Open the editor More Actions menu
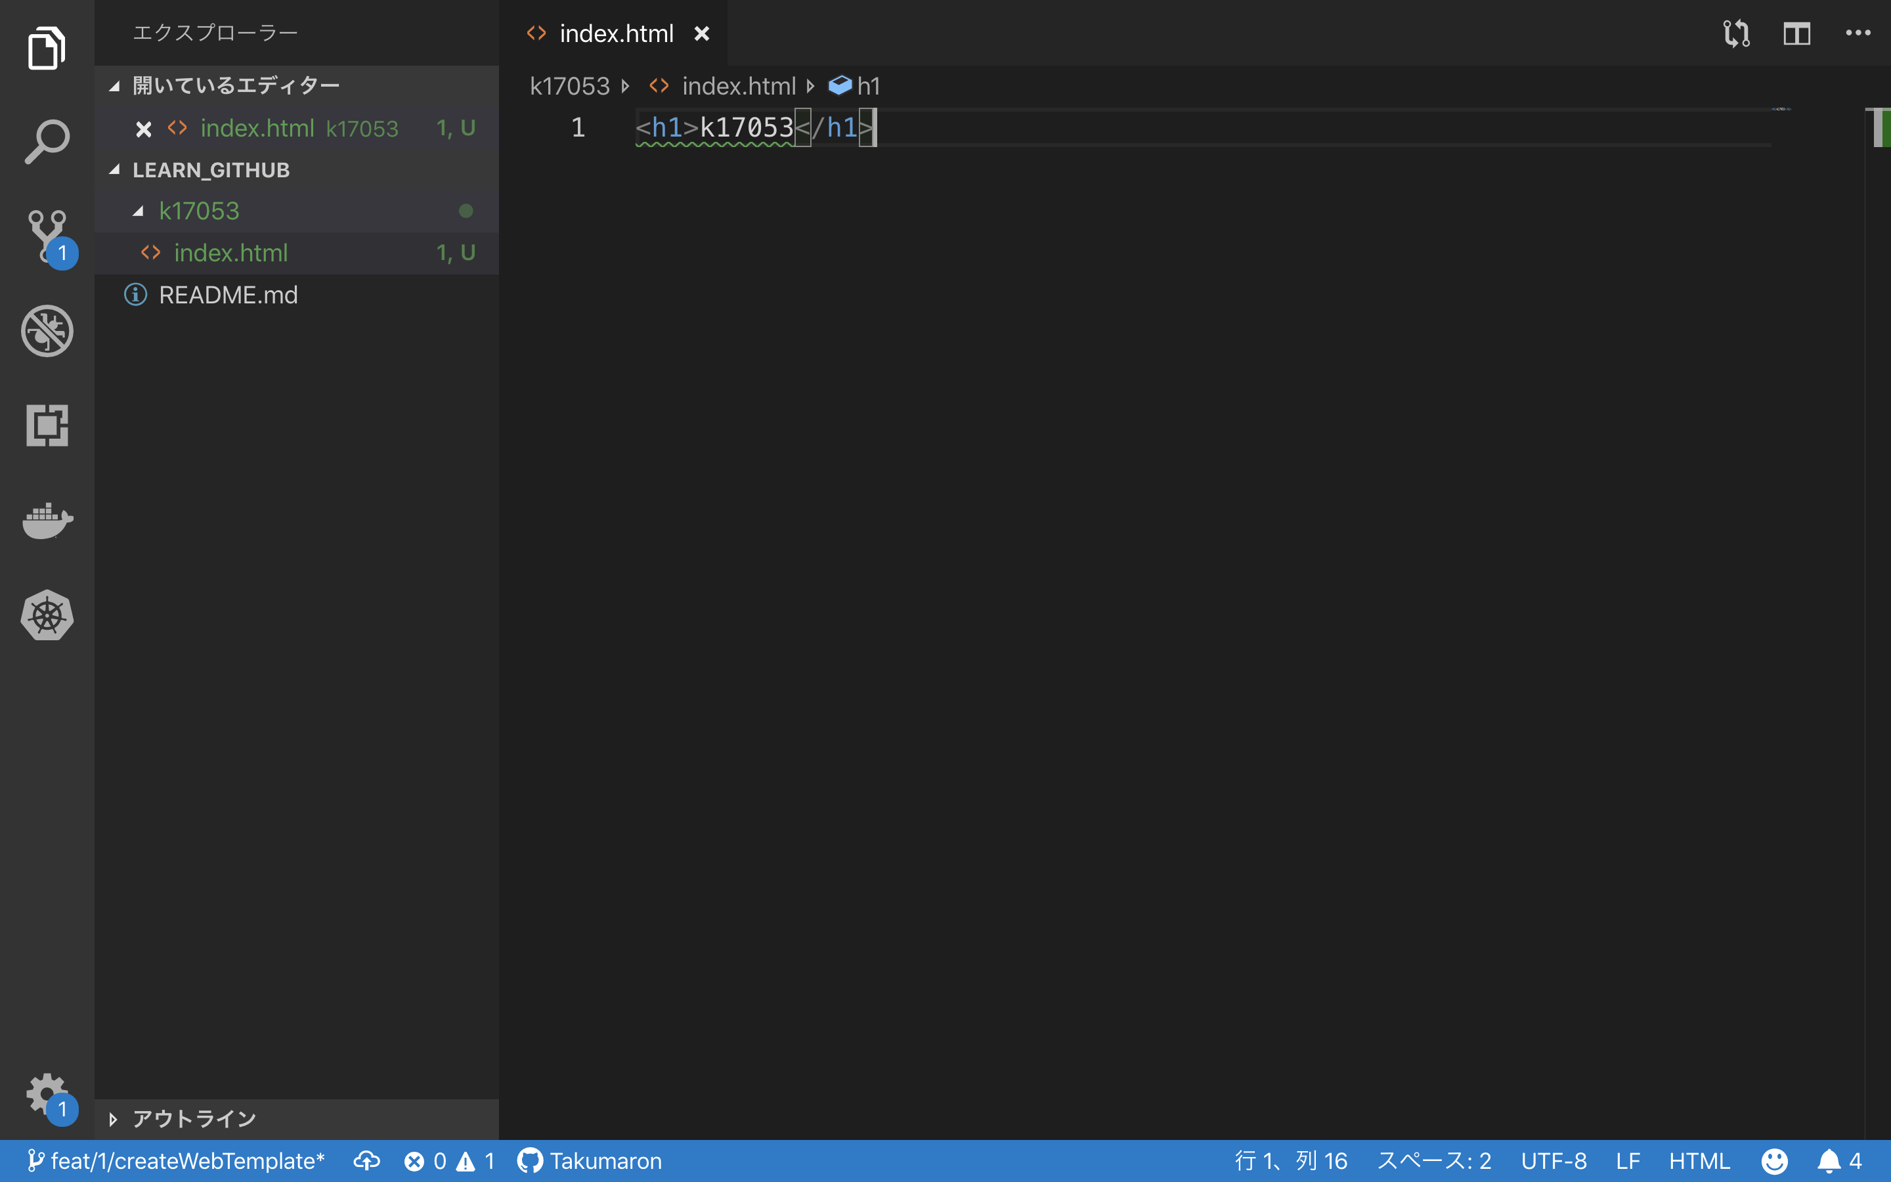 coord(1858,33)
